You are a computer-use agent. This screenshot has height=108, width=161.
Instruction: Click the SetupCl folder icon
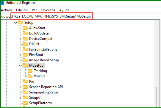[25, 97]
